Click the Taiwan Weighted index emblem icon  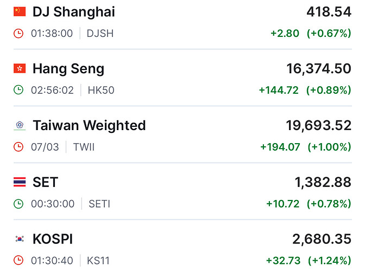[x=19, y=126]
